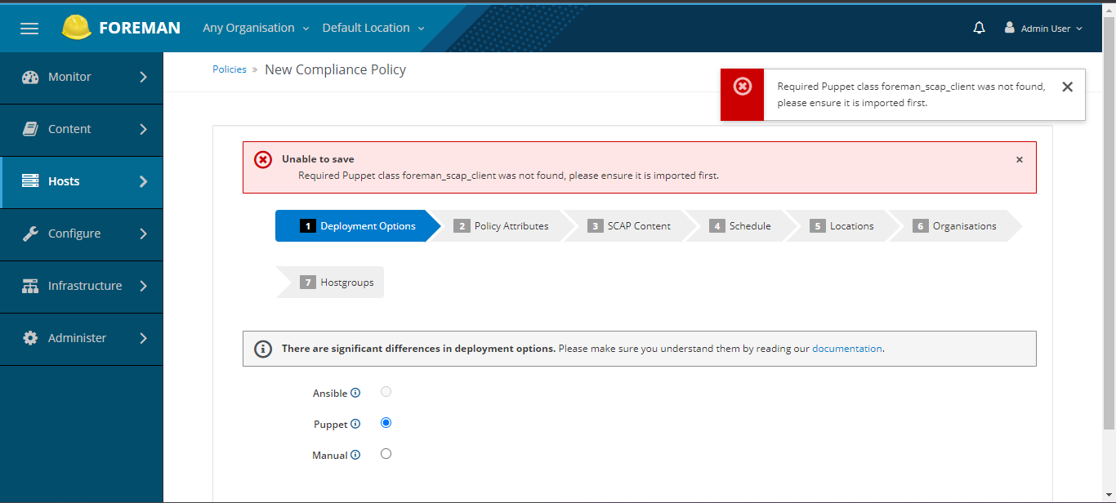Image resolution: width=1116 pixels, height=503 pixels.
Task: Click the Unable to save error icon
Action: [263, 159]
